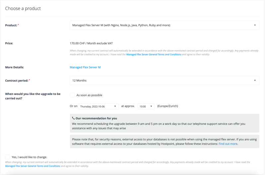
Task: Click the arrow next to 10:00
Action: coord(151,106)
